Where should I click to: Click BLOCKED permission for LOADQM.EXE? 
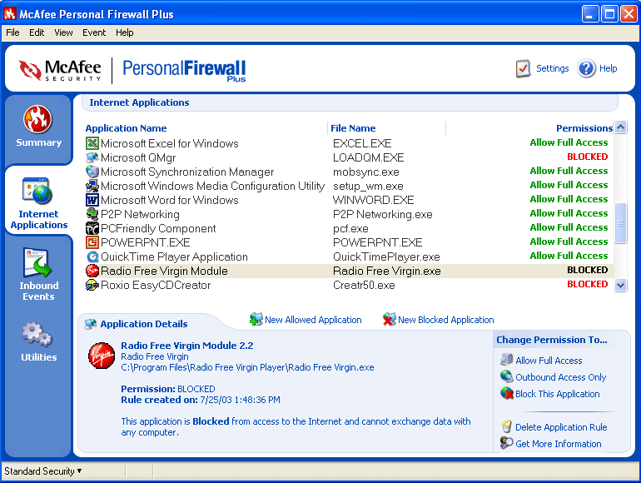point(587,157)
